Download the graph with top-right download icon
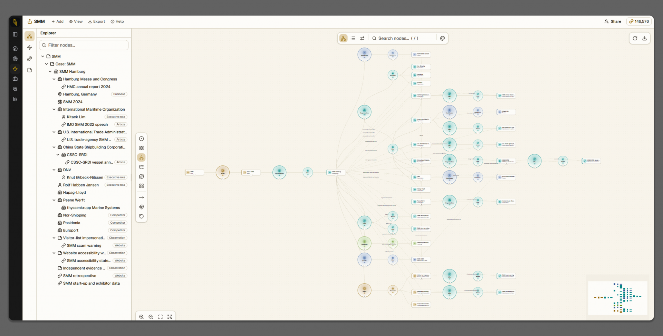Screen dimensions: 663x336 644,38
